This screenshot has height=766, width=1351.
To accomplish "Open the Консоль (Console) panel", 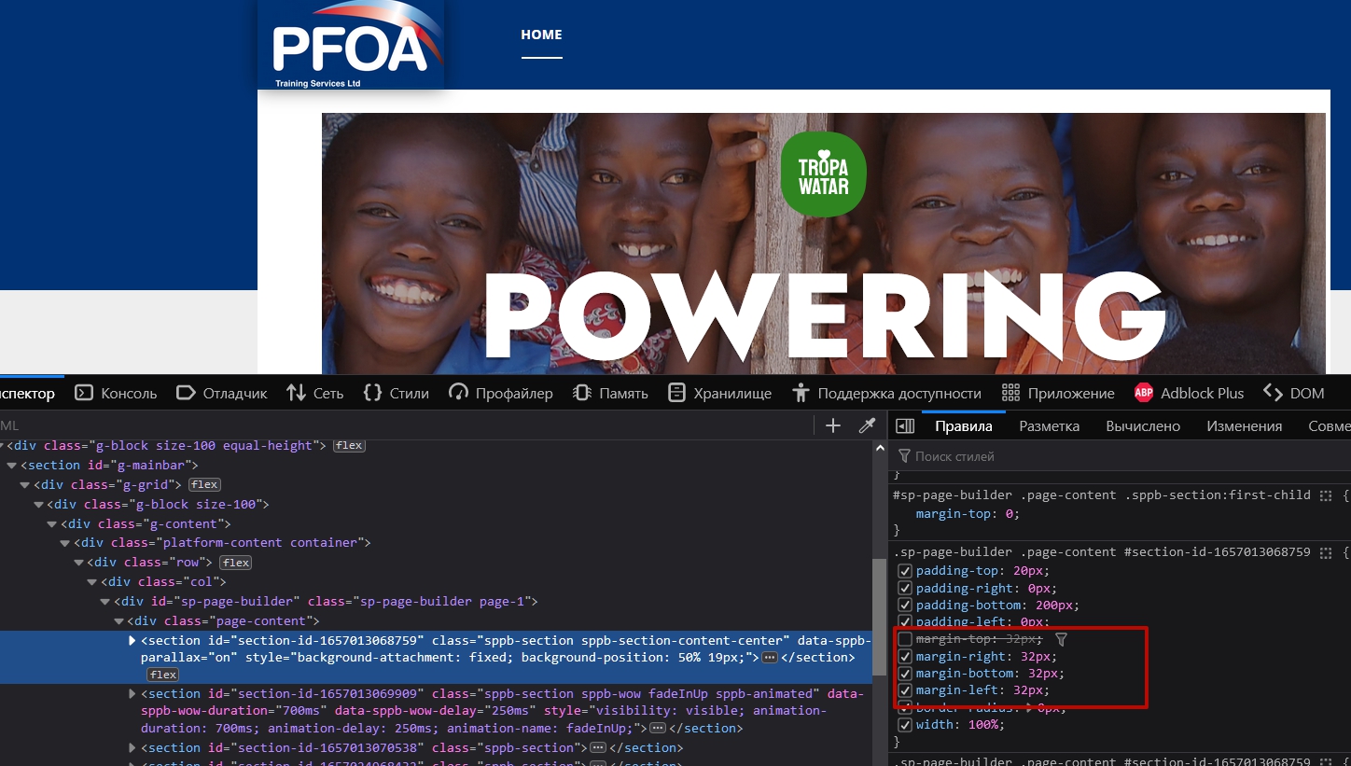I will pyautogui.click(x=116, y=393).
